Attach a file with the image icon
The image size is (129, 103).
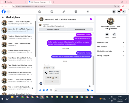coord(44,90)
